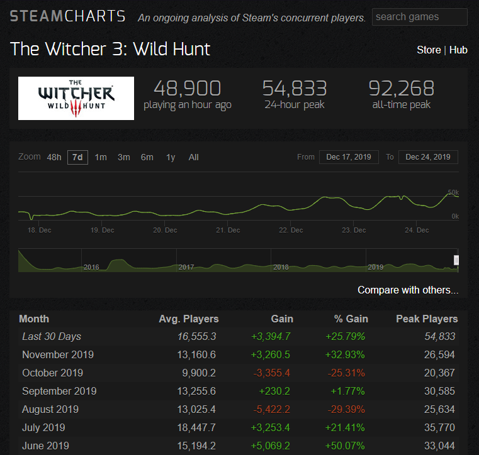Screen dimensions: 479x455
Task: Click the Peak Players column header
Action: [427, 319]
